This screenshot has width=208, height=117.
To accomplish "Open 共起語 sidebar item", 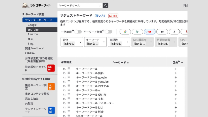I will click(29, 103).
